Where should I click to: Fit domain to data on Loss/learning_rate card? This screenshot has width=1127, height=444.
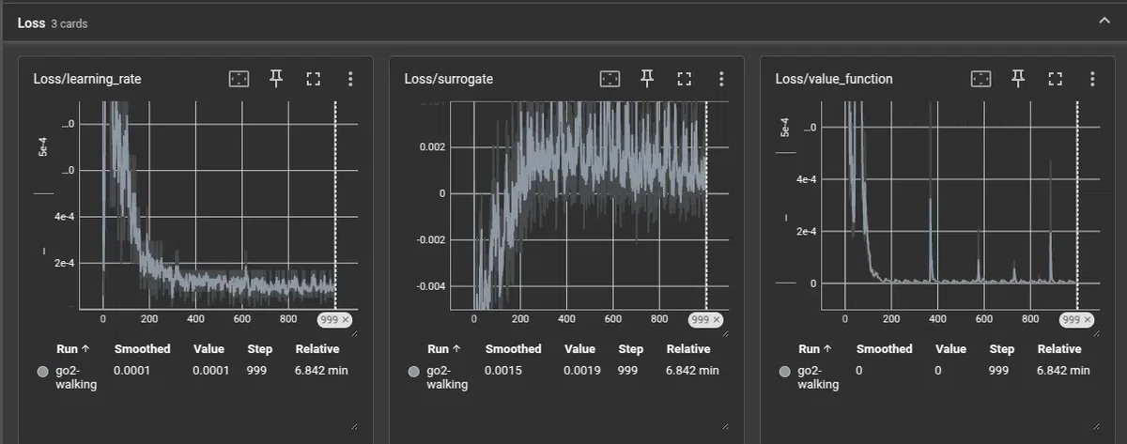click(x=239, y=79)
